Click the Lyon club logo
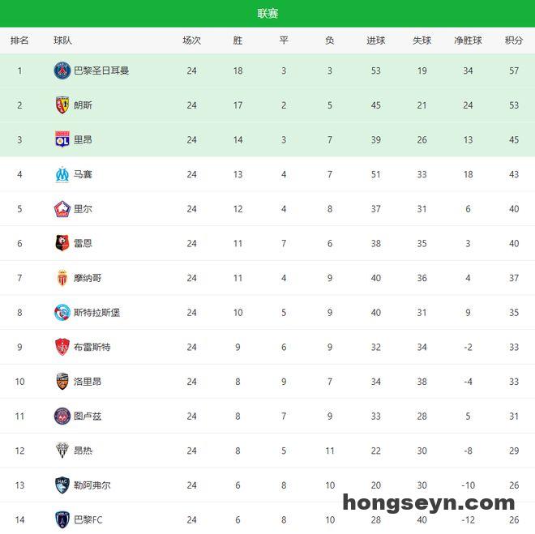Screen dimensions: 535x534 (x=62, y=139)
